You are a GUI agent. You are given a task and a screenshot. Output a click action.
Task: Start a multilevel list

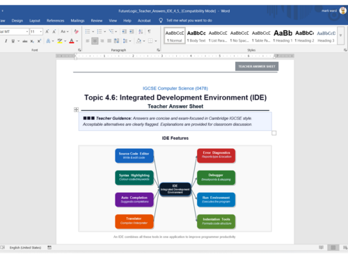[111, 31]
